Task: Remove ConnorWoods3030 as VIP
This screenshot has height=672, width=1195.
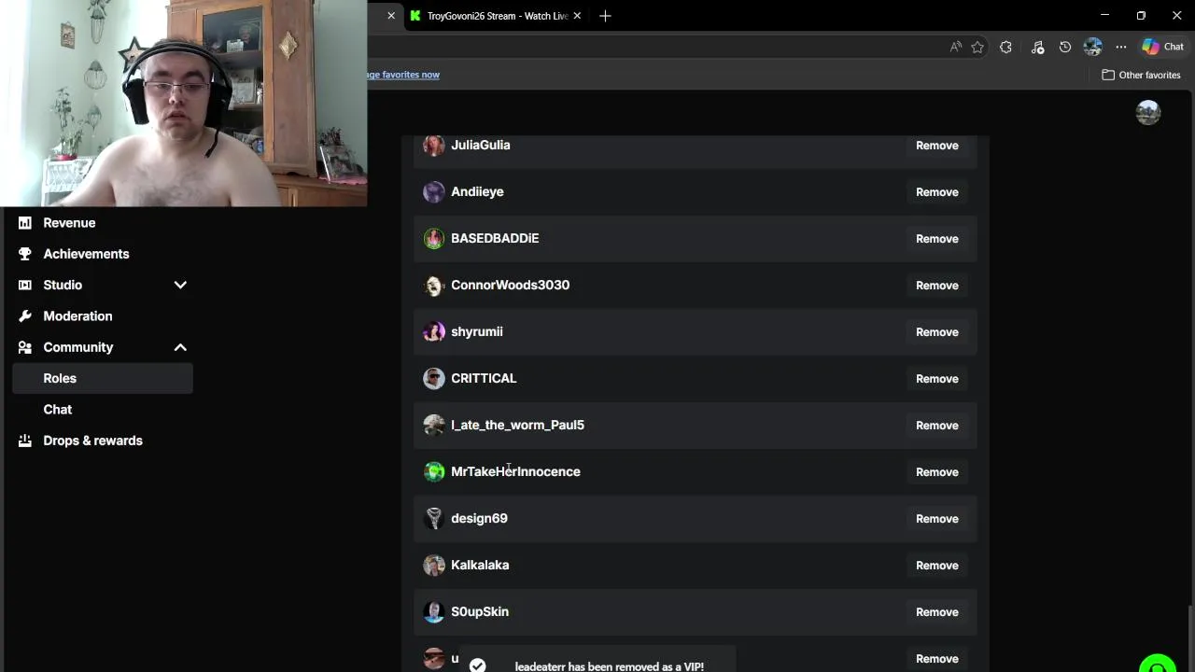Action: point(936,286)
